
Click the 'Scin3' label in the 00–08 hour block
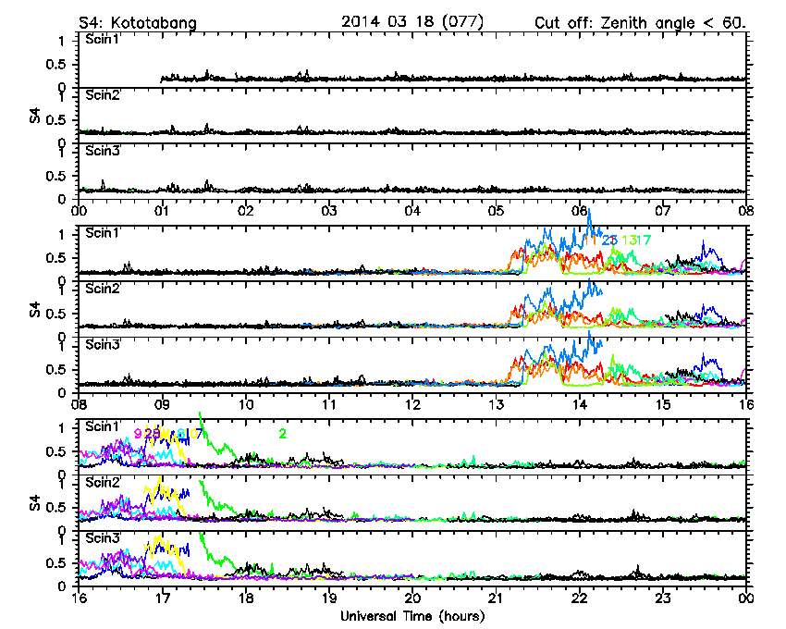coord(103,151)
